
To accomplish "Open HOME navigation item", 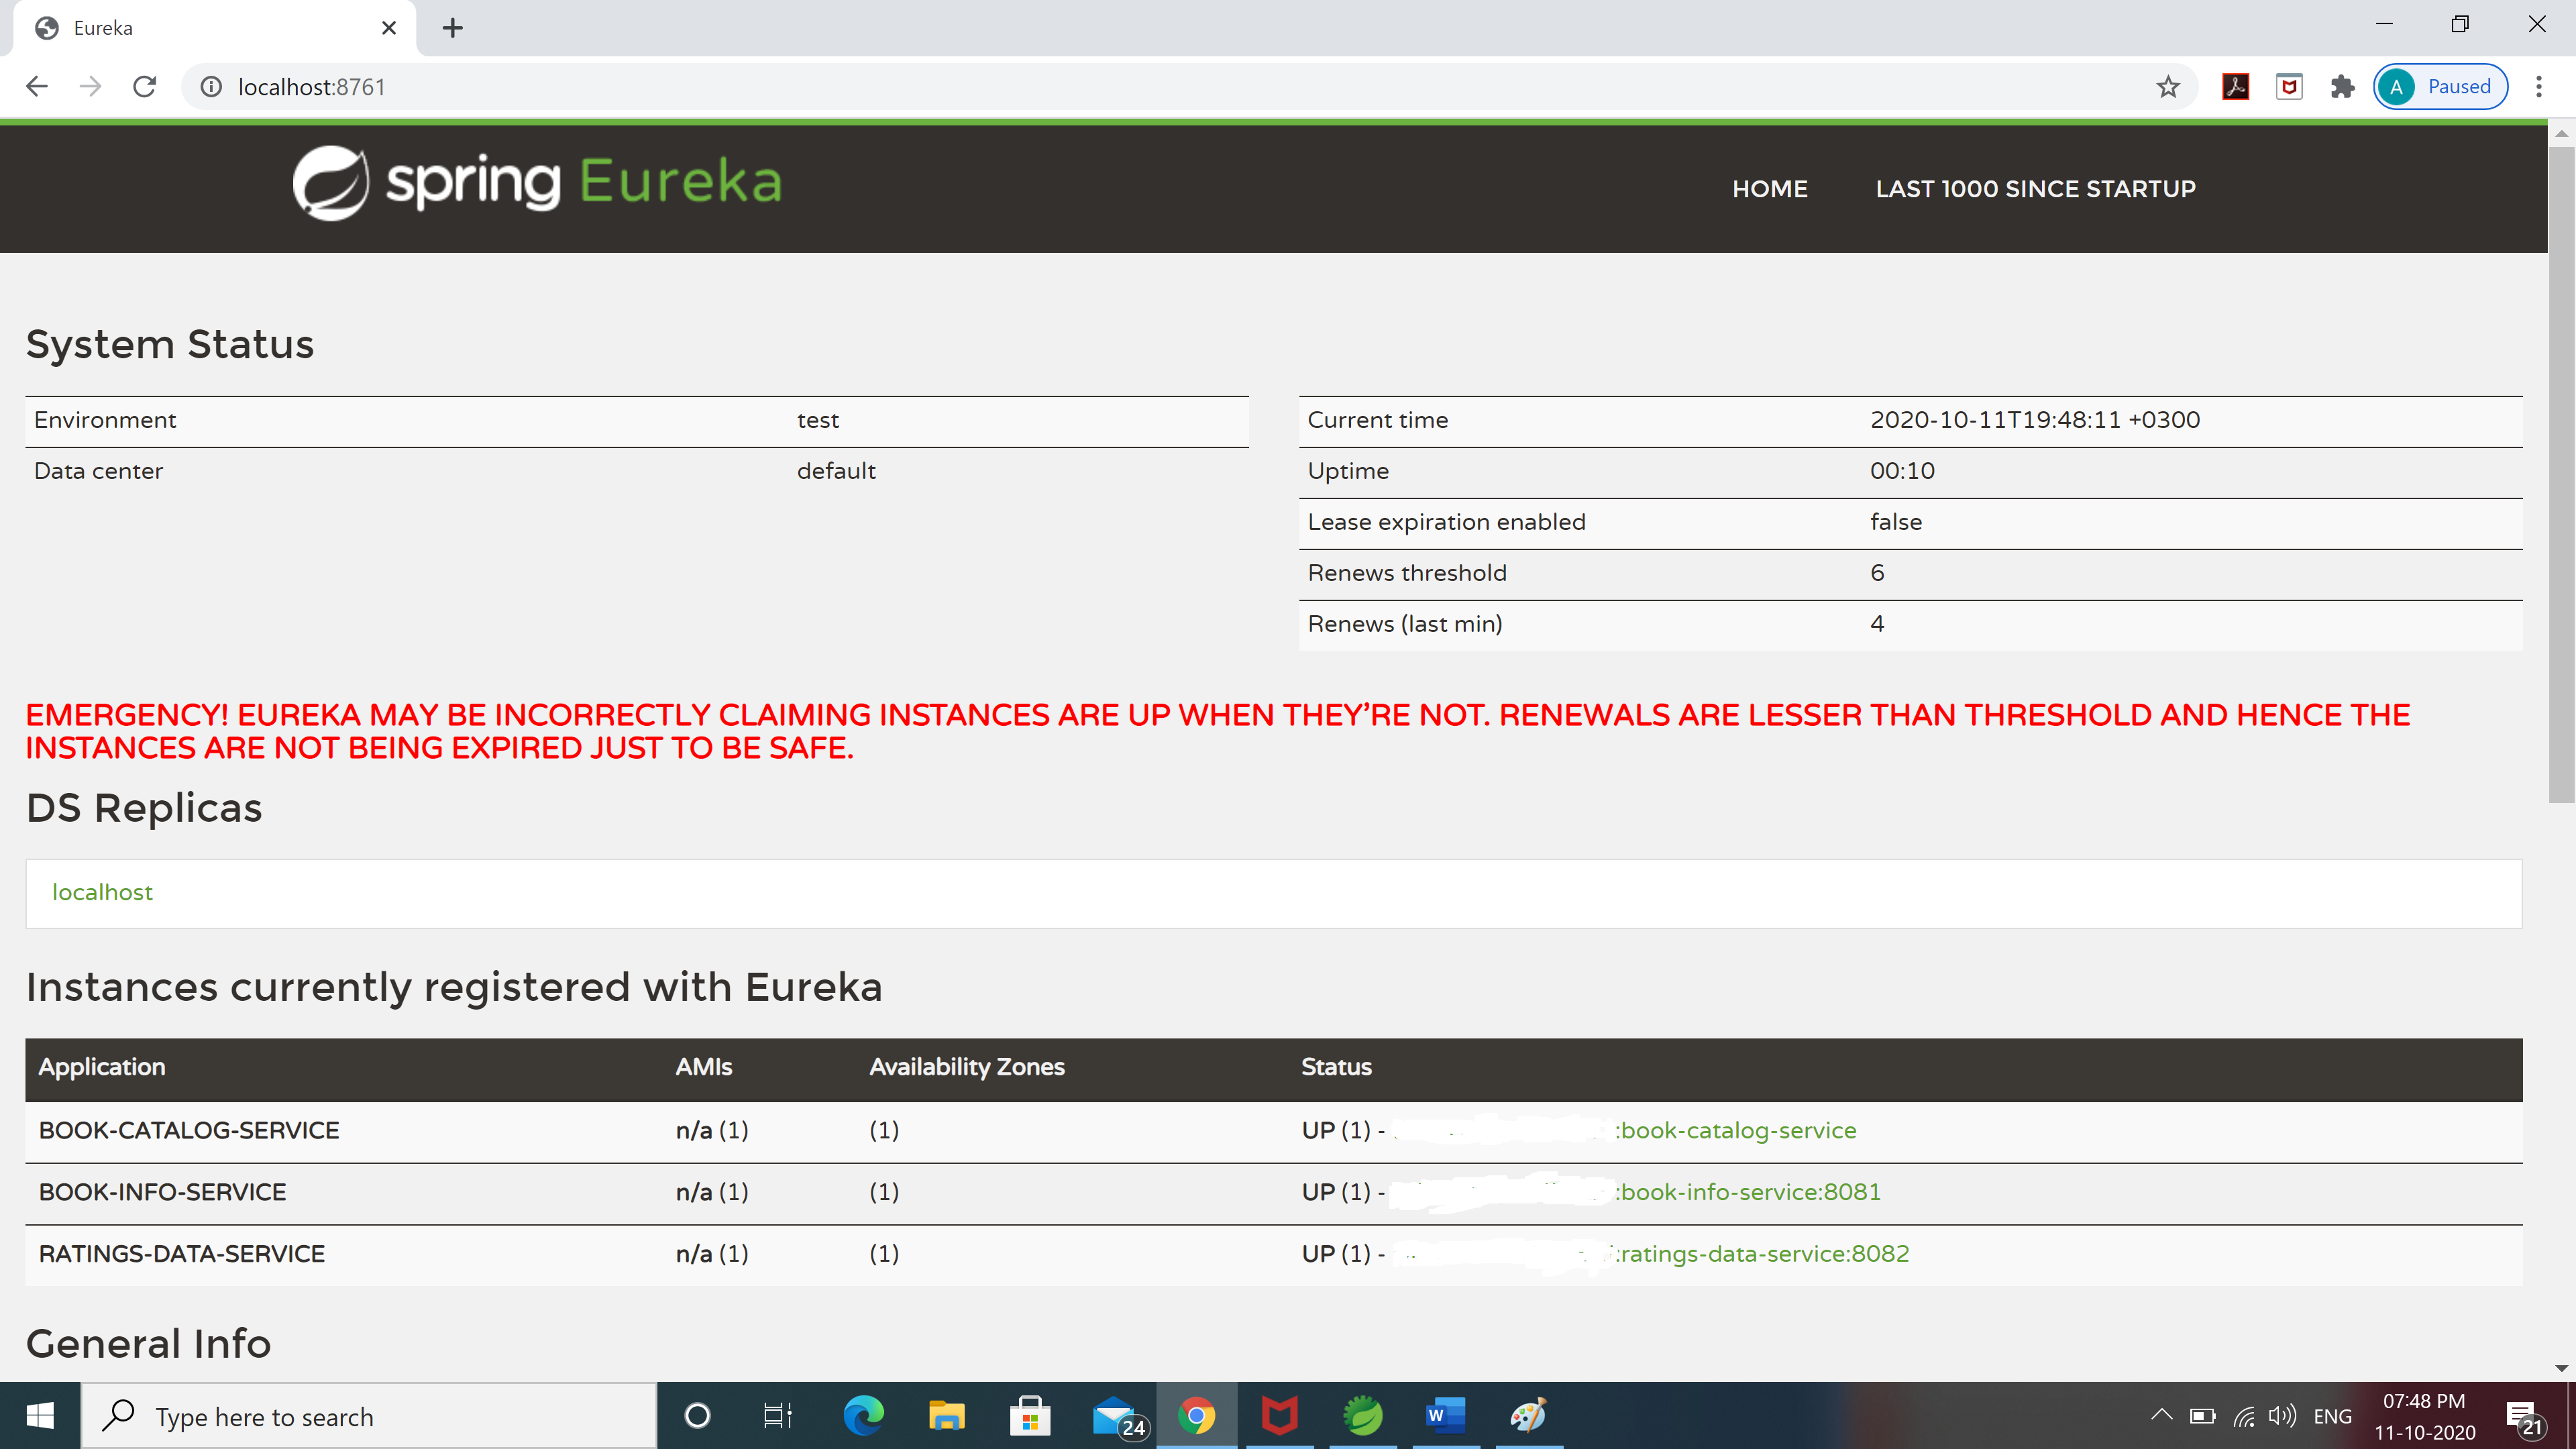I will (1769, 189).
